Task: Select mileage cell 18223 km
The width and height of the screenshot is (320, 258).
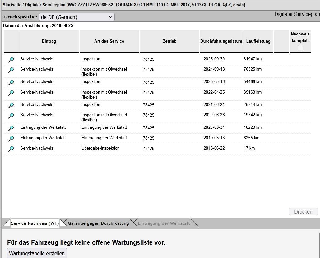Action: pos(253,127)
